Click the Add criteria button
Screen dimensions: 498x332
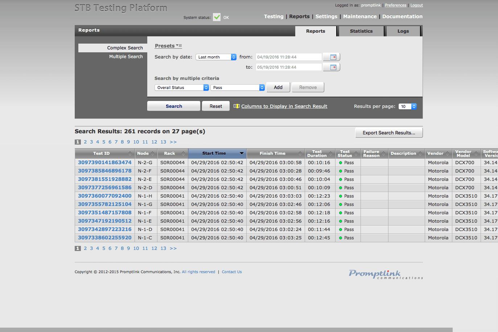[x=278, y=87]
